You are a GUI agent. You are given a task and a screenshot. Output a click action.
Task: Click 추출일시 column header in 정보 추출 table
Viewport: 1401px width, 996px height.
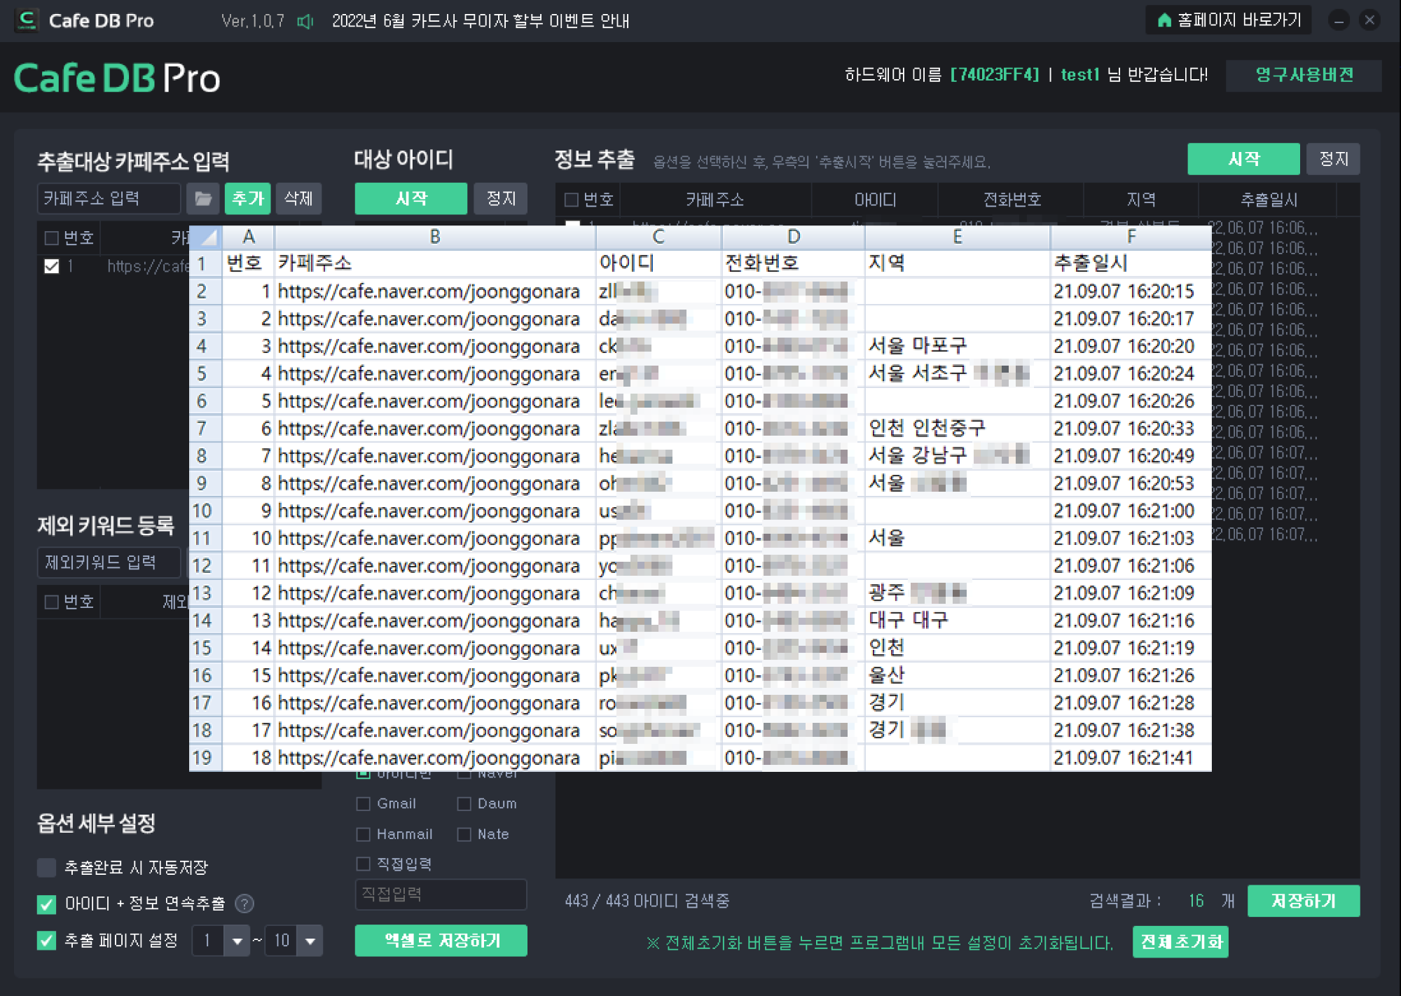tap(1269, 200)
